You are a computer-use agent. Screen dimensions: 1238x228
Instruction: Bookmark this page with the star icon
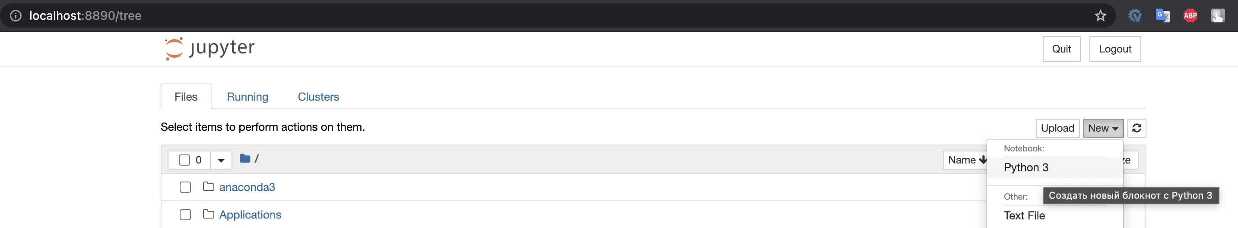(x=1100, y=16)
